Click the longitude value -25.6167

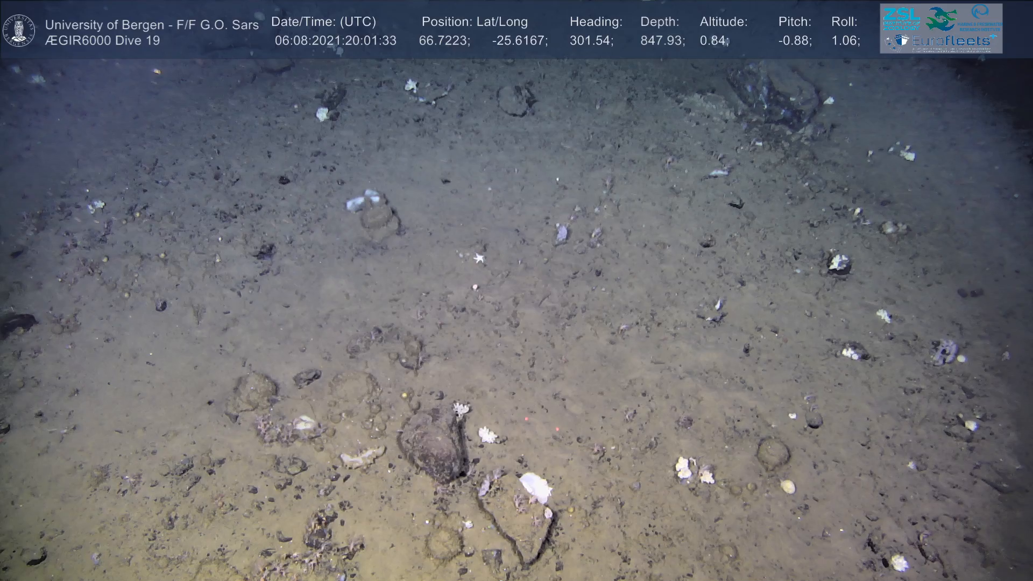coord(519,40)
